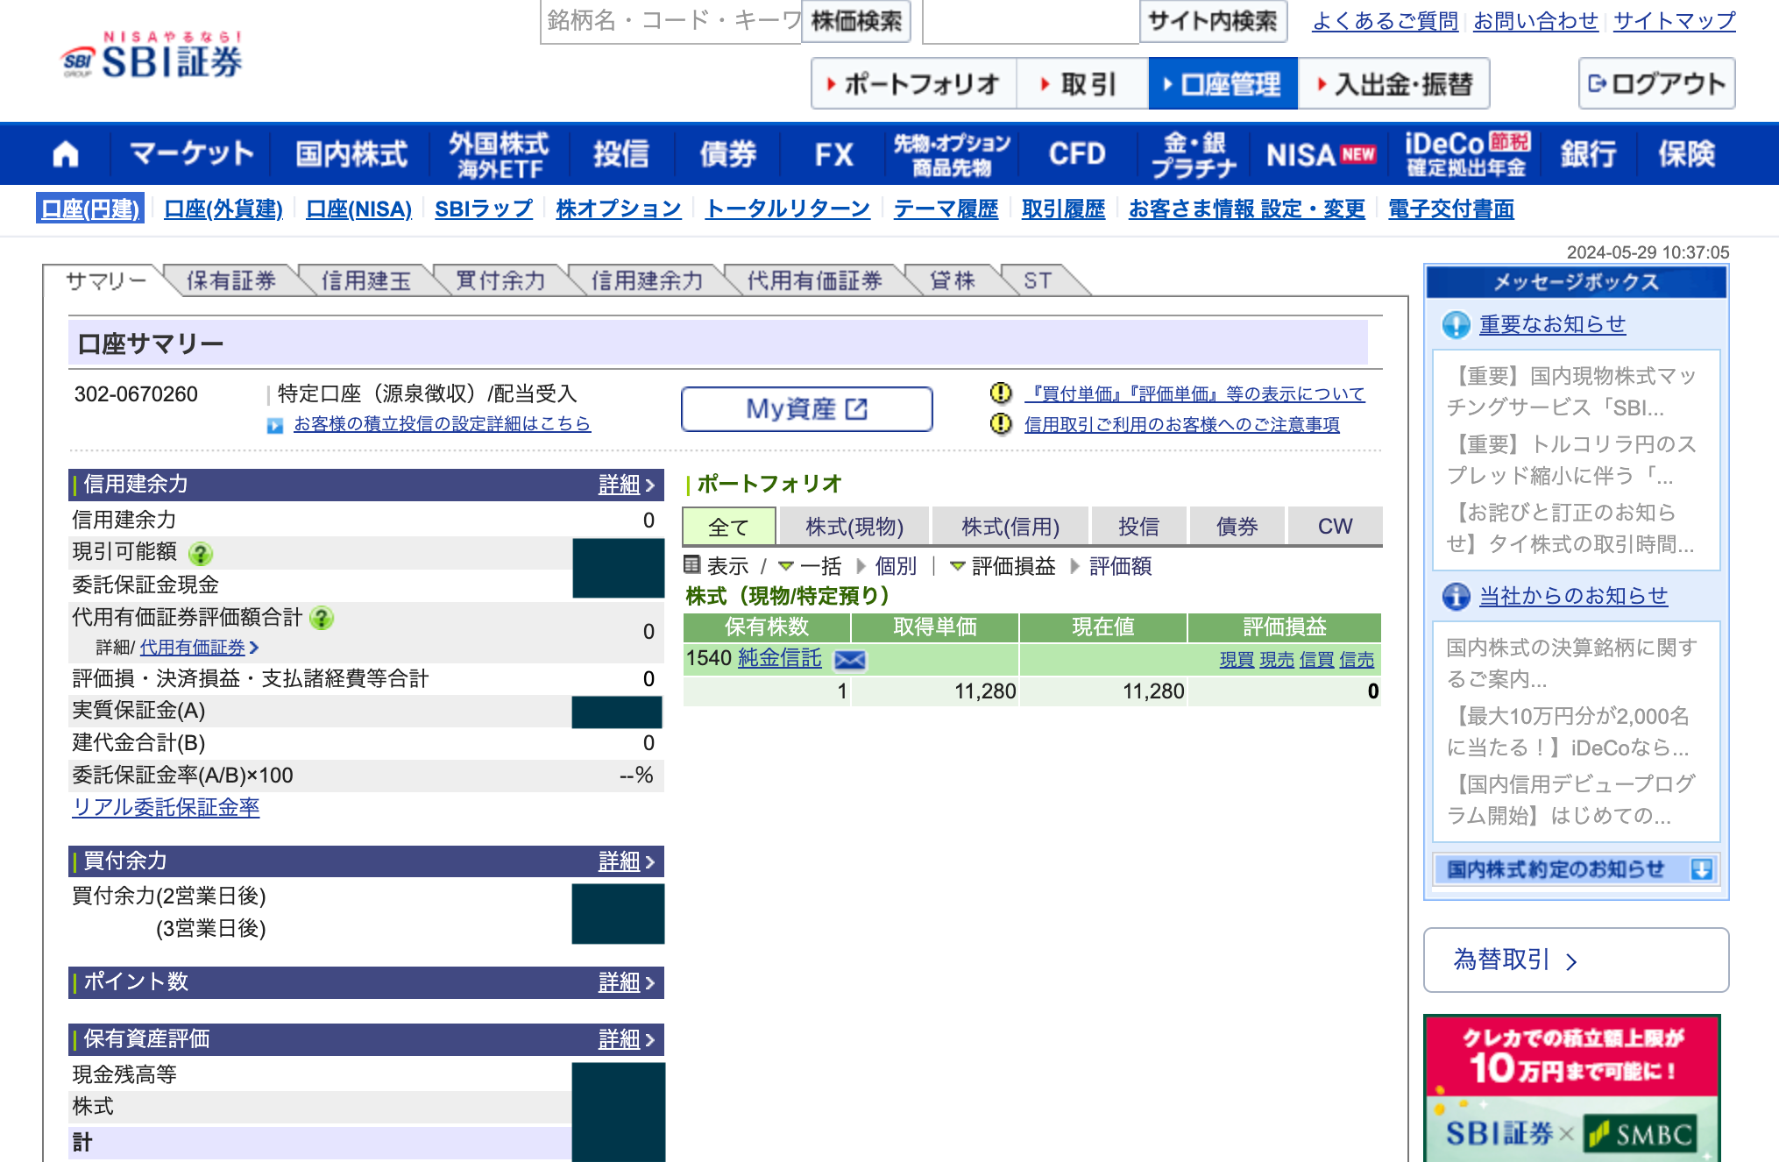The image size is (1779, 1162).
Task: Click help icon beside 代用有価証券評価額合計
Action: coord(322,619)
